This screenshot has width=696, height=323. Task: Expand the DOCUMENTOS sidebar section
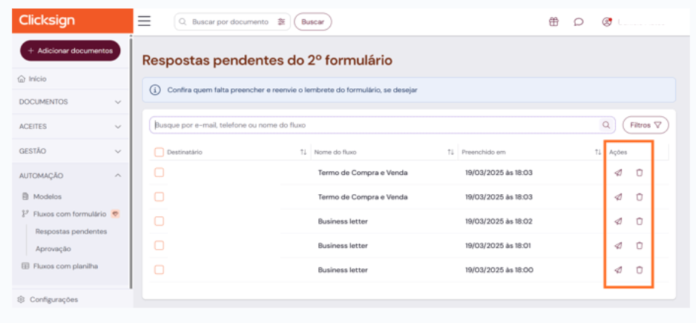(x=118, y=102)
